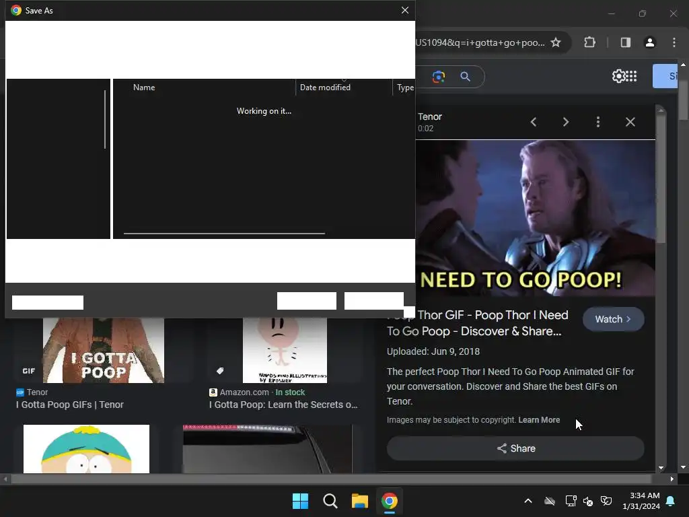Image resolution: width=689 pixels, height=517 pixels.
Task: Open the image preview more-options menu
Action: (x=598, y=122)
